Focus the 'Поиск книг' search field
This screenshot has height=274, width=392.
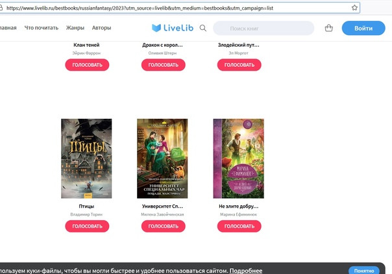[263, 29]
